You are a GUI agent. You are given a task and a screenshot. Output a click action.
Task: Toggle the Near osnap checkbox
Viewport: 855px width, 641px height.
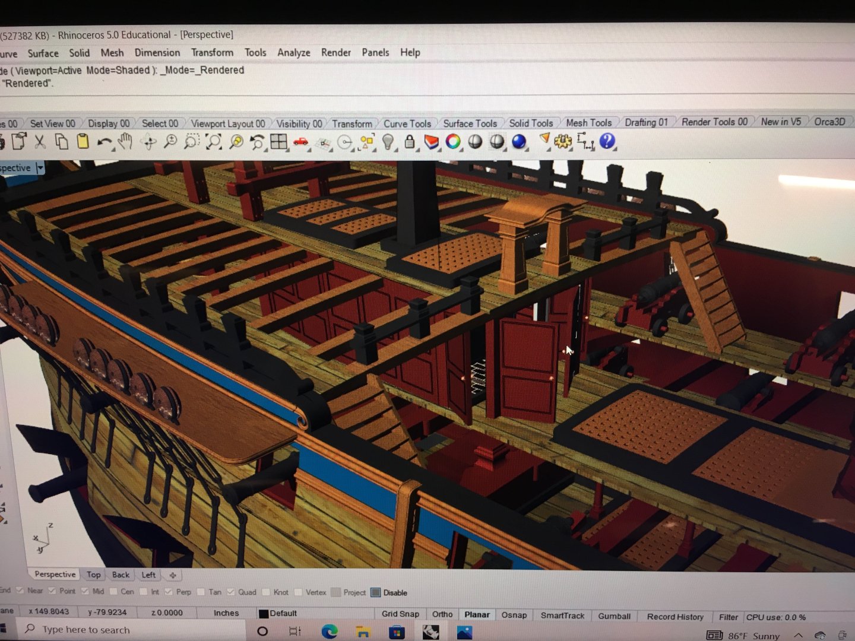(20, 591)
